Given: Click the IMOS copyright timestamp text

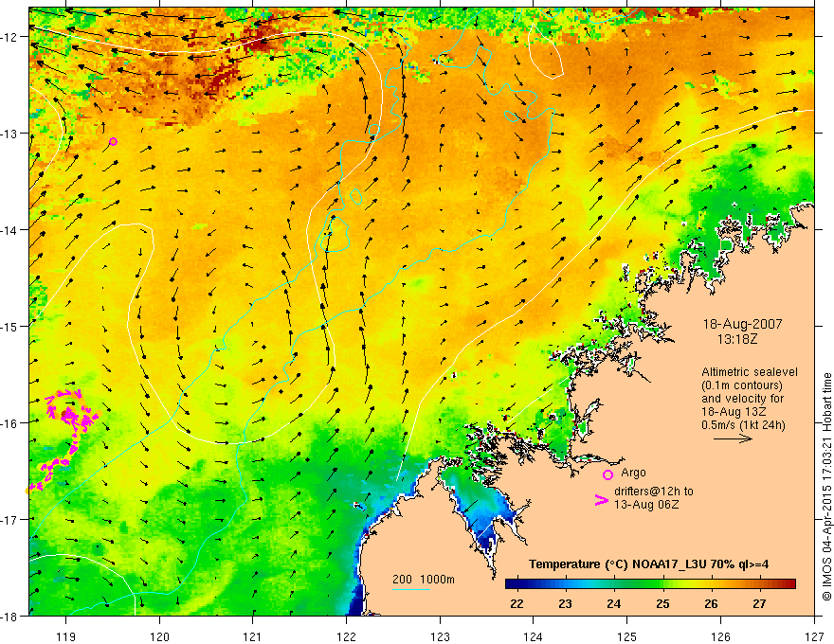Looking at the screenshot, I should click(827, 487).
